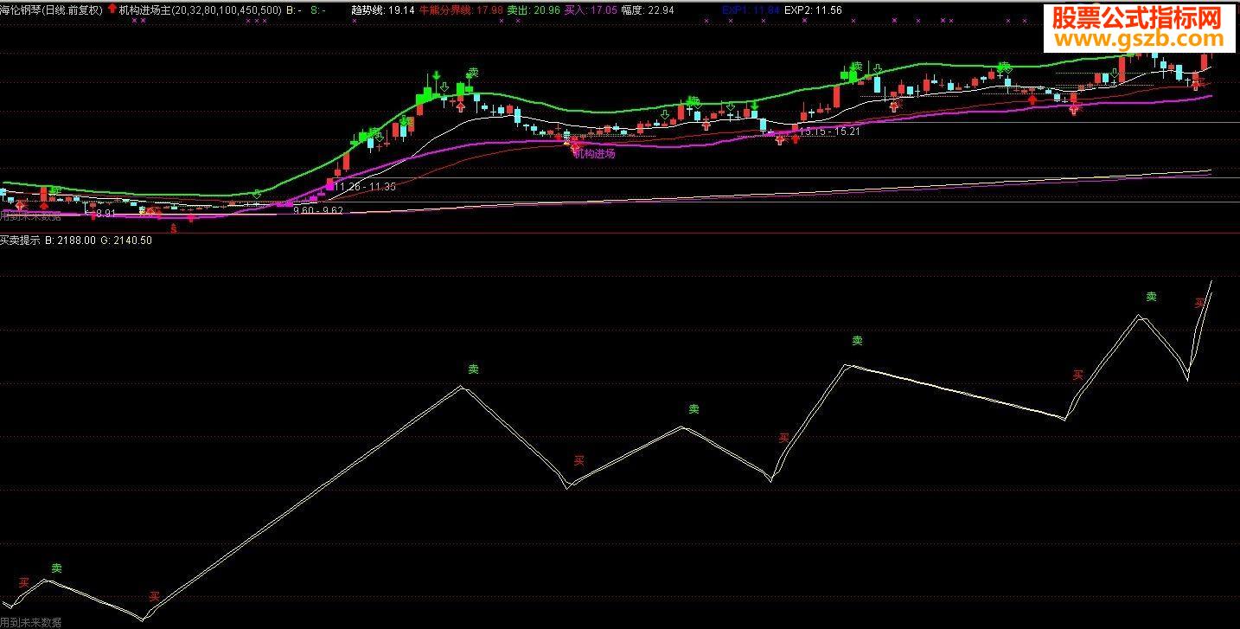Click 用到未来数据 notice at bottom of lower panel

31,622
